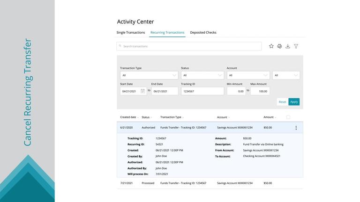Sort by the Account column header
360x202 pixels.
[x=223, y=117]
